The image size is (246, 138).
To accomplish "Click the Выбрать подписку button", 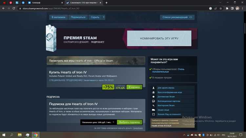I will coord(130,122).
